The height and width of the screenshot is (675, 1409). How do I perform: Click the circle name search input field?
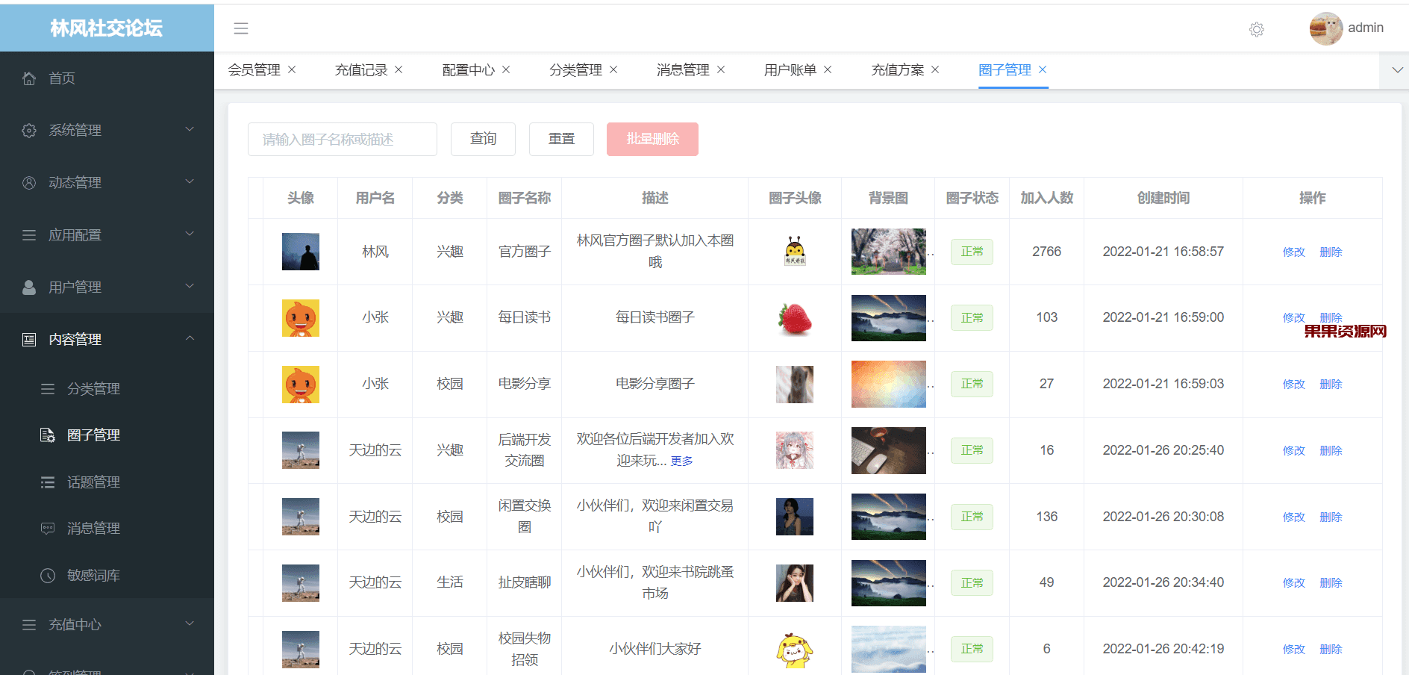(x=342, y=139)
